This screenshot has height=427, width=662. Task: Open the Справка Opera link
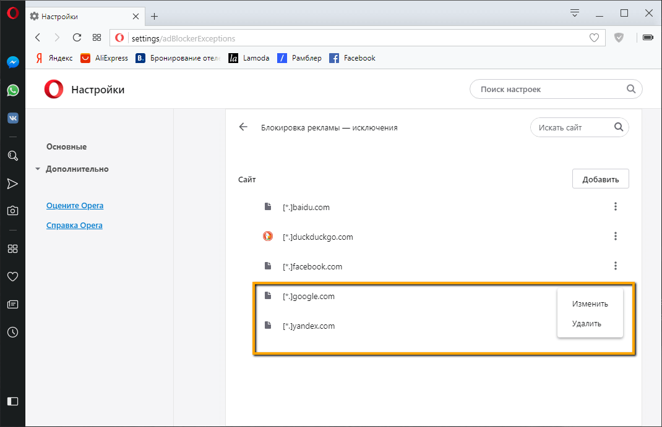[74, 226]
